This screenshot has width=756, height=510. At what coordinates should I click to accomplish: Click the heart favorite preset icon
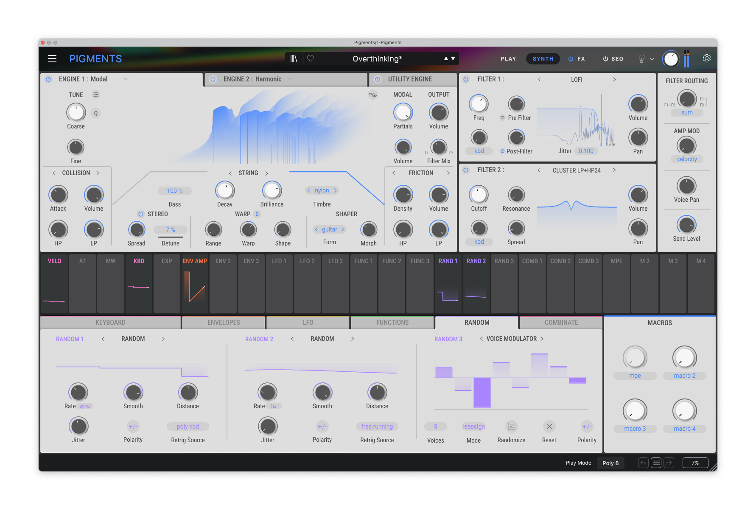tap(311, 59)
